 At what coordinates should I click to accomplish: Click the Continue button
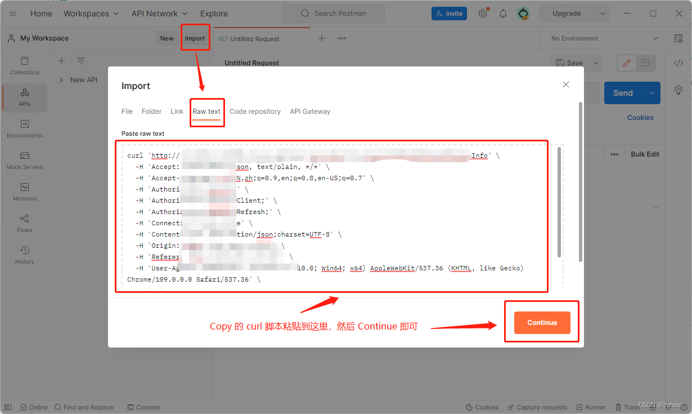(541, 322)
